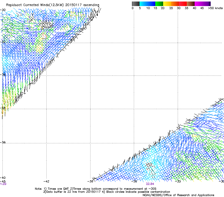The height and width of the screenshot is (197, 224).
Task: Click the purple '22:54' time label
Action: (x=150, y=184)
